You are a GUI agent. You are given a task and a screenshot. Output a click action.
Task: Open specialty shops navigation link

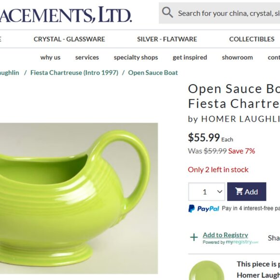[x=136, y=57]
